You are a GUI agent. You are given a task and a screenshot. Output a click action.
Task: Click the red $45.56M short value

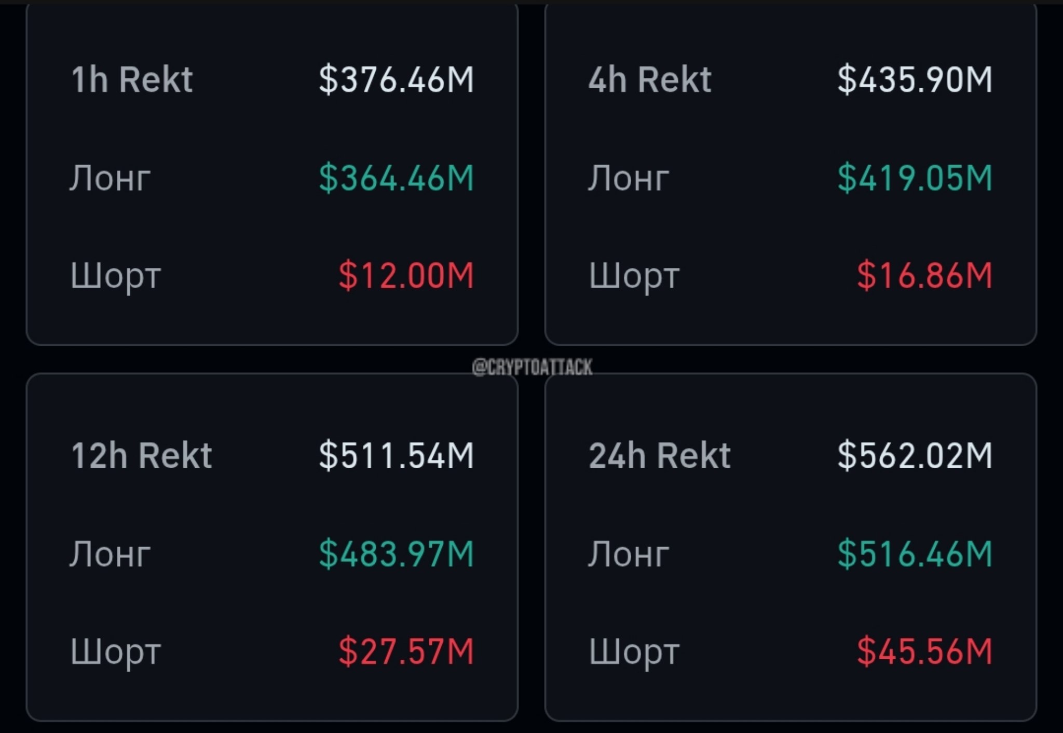point(924,651)
